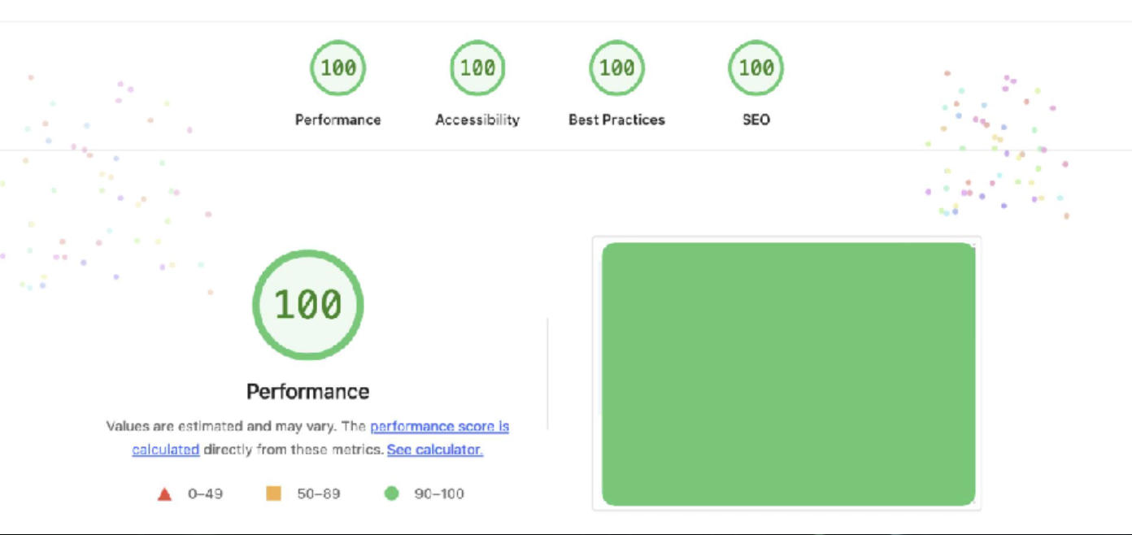
Task: Click the orange square legend icon
Action: pyautogui.click(x=274, y=494)
